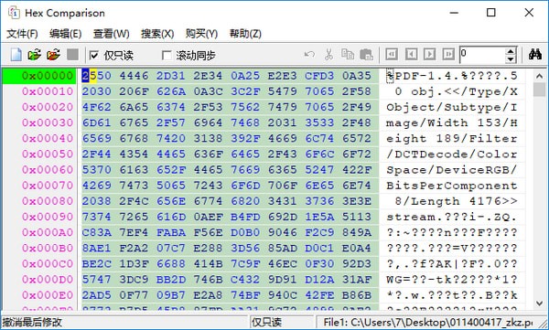
Task: Click the vertical scrollbar up arrow
Action: pyautogui.click(x=539, y=76)
